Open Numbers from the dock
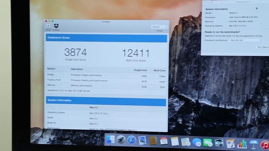This screenshot has width=269, height=151. coord(242,144)
